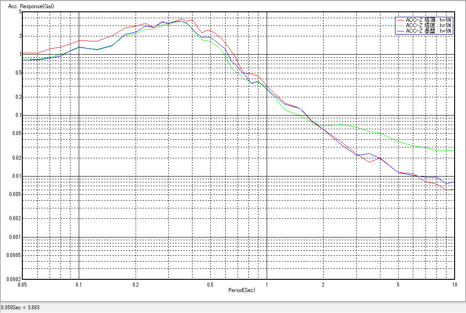Viewport: 466px width, 313px height.
Task: Click the red curve's right end at period 10
Action: point(454,190)
